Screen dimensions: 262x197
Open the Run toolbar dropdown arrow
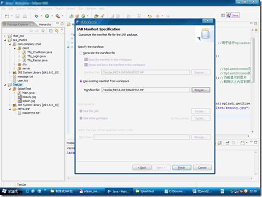(52, 16)
